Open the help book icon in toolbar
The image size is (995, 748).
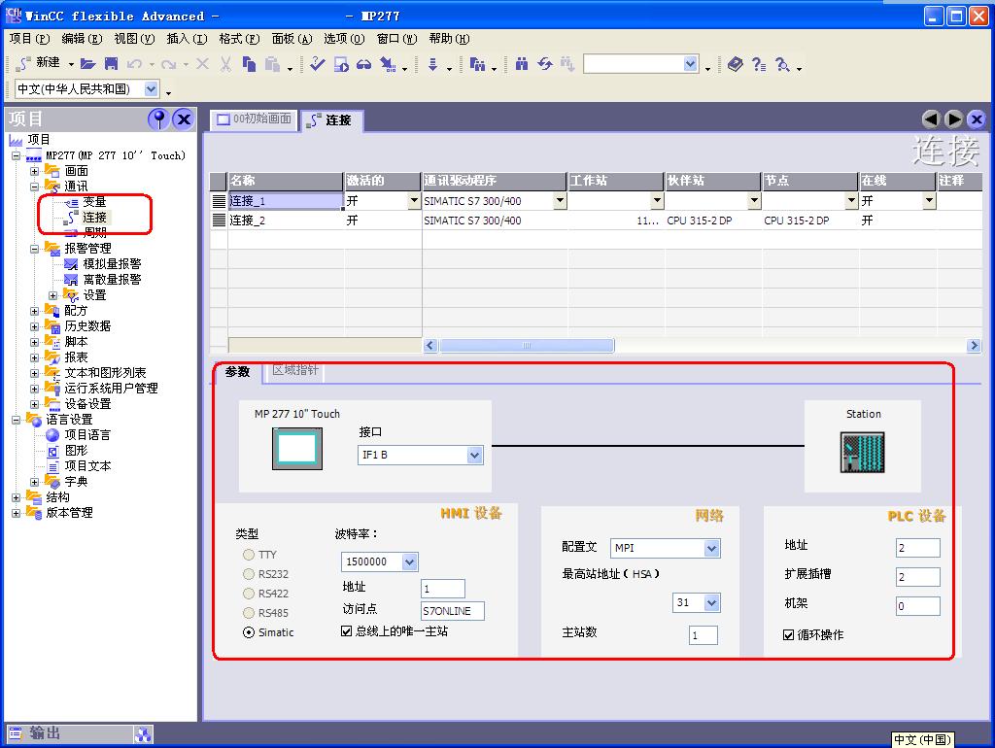pos(735,64)
